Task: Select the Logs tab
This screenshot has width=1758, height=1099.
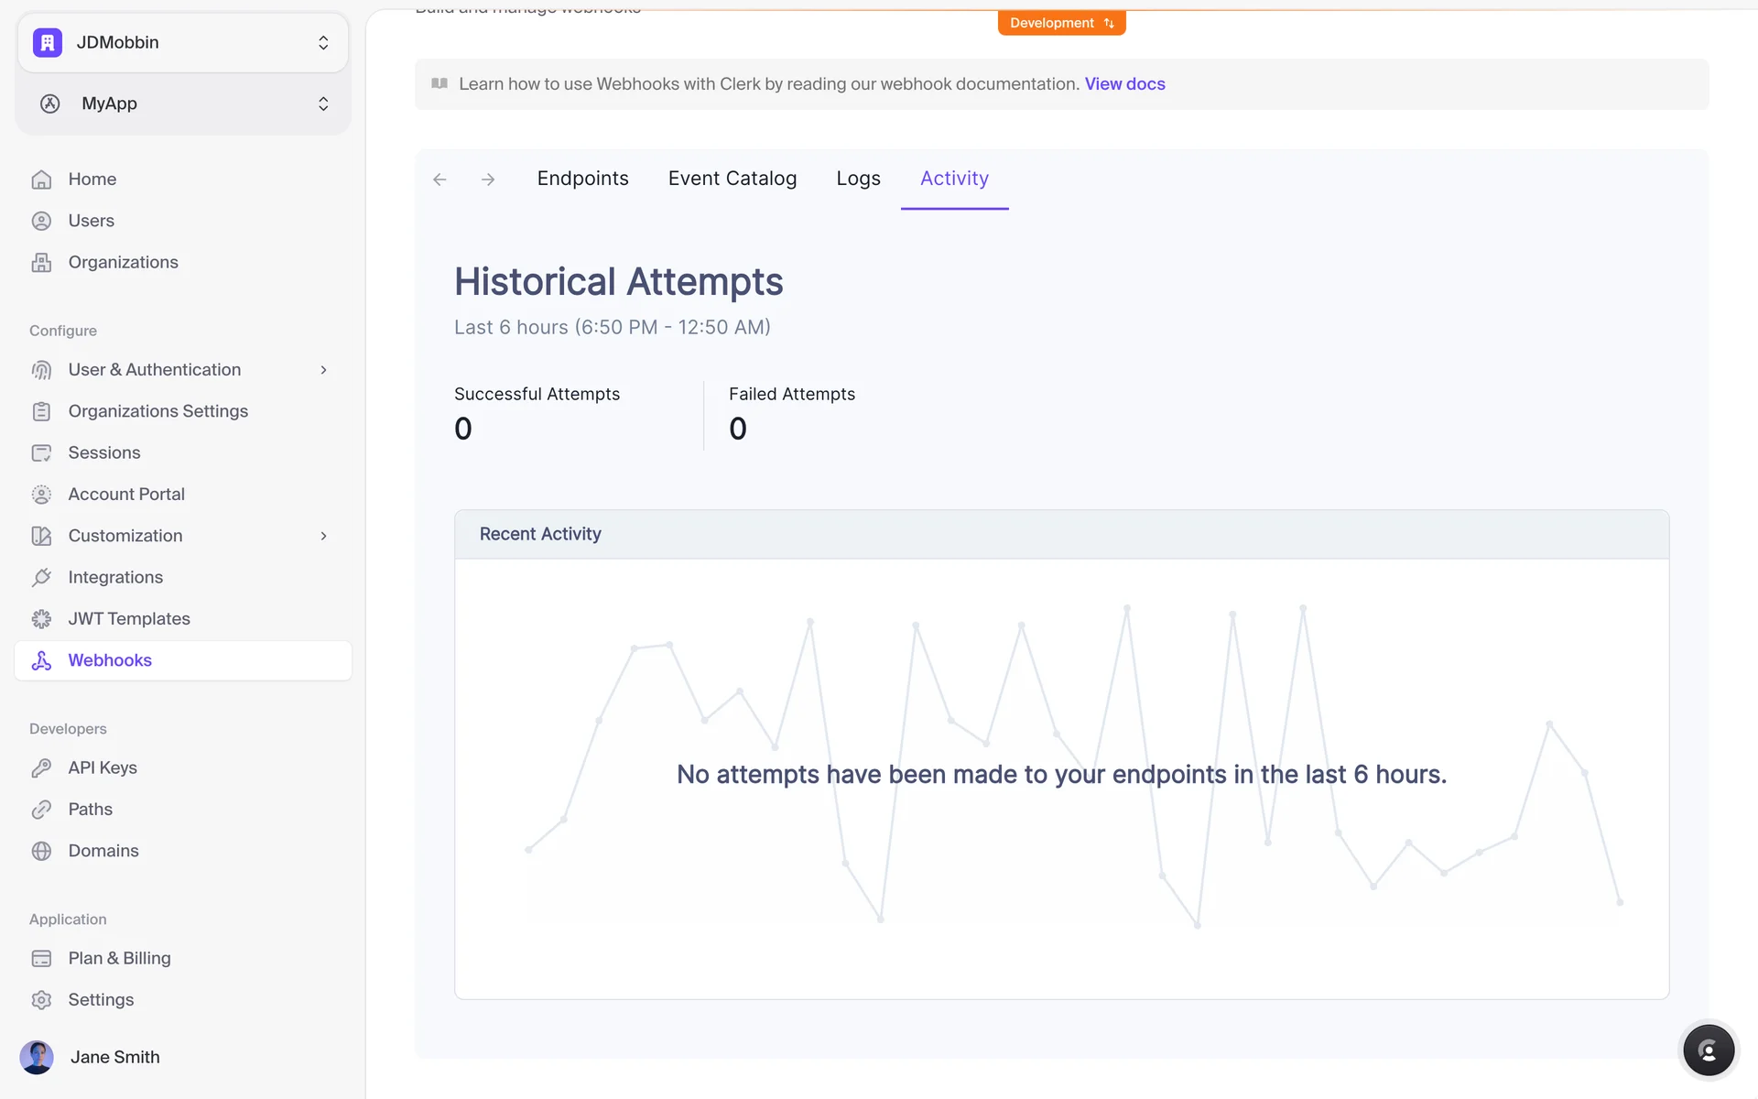Action: (858, 179)
